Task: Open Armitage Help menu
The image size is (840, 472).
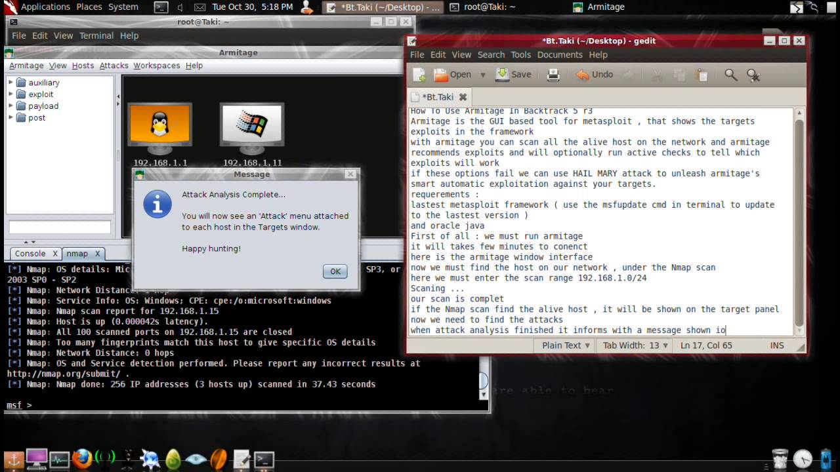Action: click(x=194, y=66)
